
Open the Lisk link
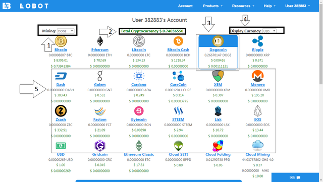point(218,119)
